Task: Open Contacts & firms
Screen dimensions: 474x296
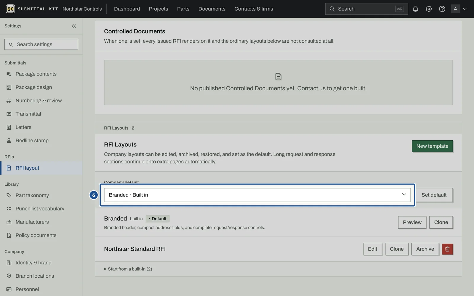Action: click(x=254, y=9)
